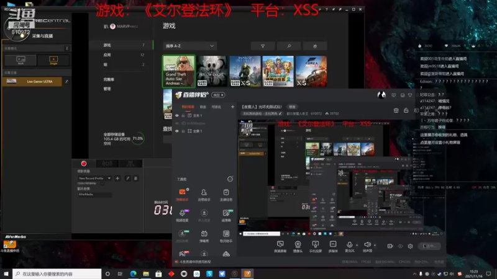Click the Windows taskbar search box
497x279 pixels.
pyautogui.click(x=57, y=274)
